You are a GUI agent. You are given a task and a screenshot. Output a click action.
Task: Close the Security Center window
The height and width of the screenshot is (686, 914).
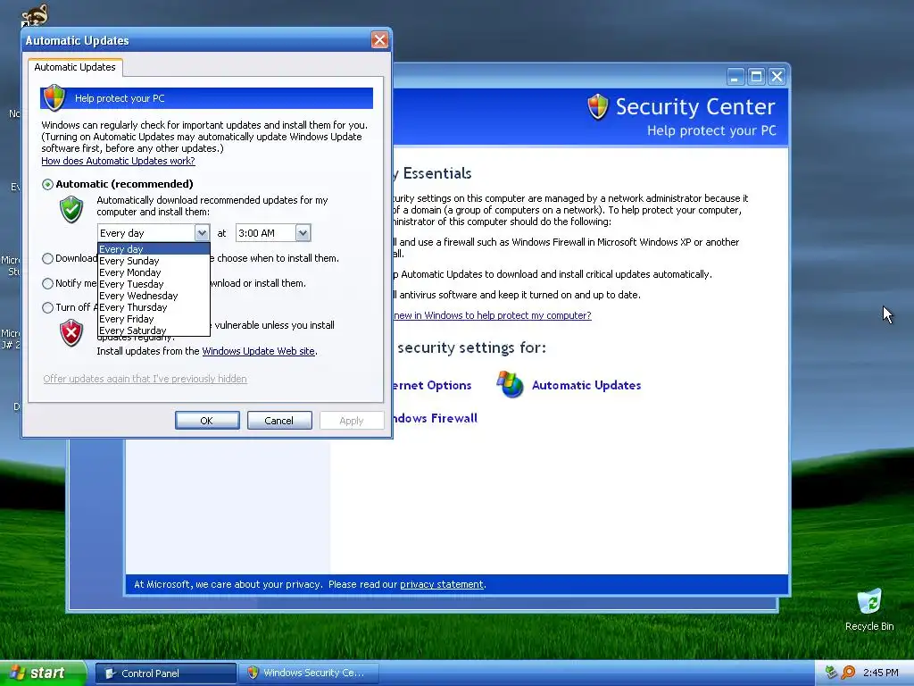coord(777,77)
